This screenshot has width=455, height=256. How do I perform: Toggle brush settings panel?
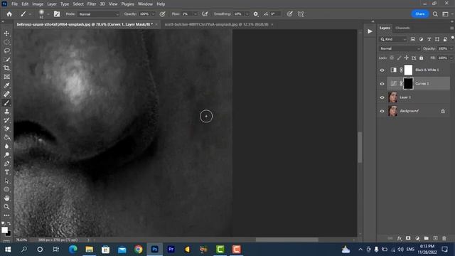[57, 14]
